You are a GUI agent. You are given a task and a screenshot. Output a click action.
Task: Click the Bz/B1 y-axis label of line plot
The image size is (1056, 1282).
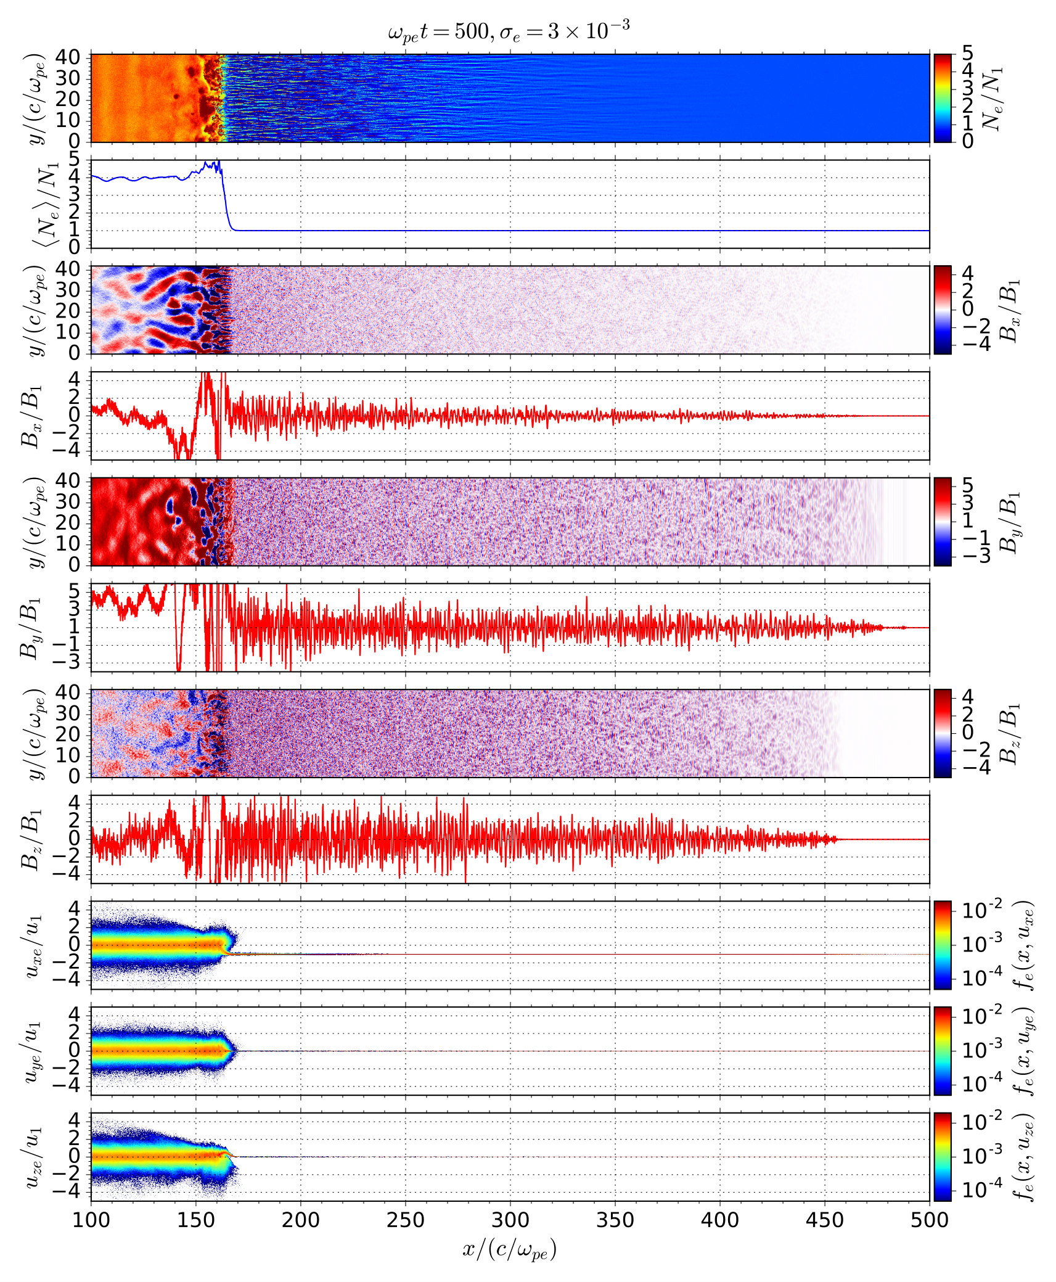pyautogui.click(x=31, y=839)
